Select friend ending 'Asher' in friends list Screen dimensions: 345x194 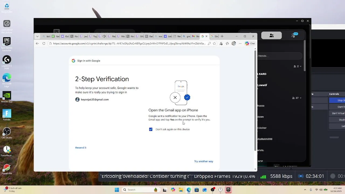(x=262, y=128)
